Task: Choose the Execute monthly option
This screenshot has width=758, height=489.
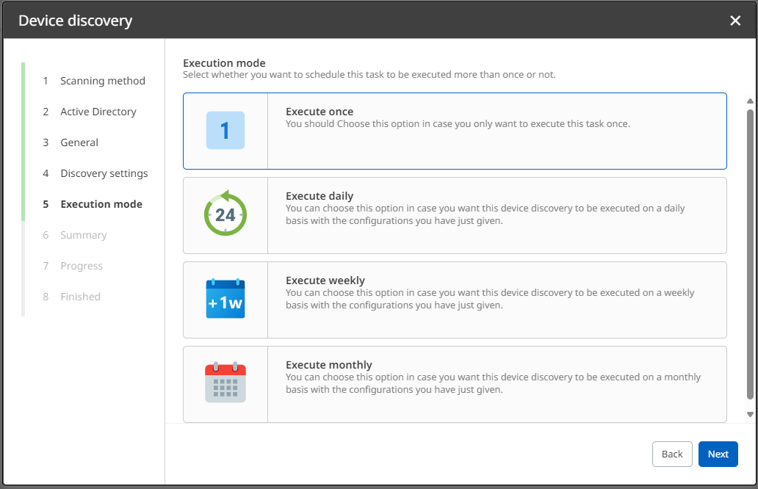Action: pyautogui.click(x=328, y=365)
